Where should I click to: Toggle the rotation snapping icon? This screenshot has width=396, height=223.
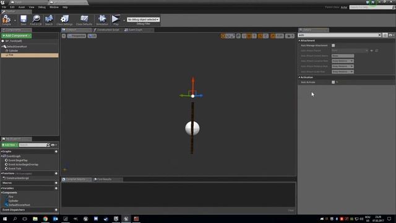tap(260, 36)
